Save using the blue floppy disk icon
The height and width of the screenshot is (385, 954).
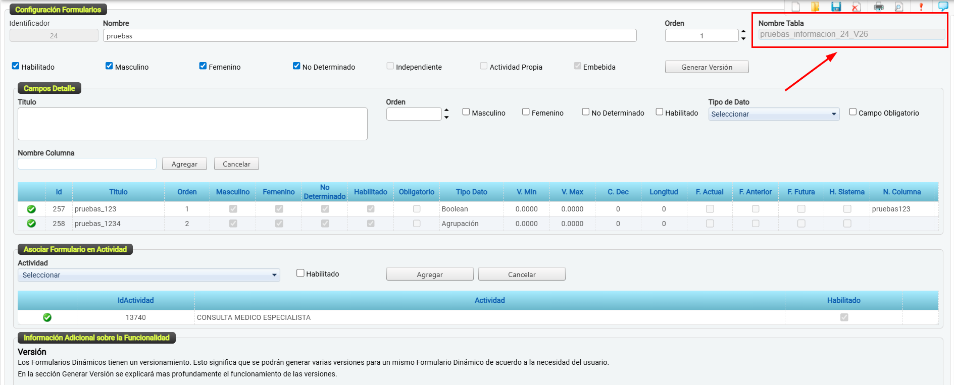pyautogui.click(x=836, y=7)
